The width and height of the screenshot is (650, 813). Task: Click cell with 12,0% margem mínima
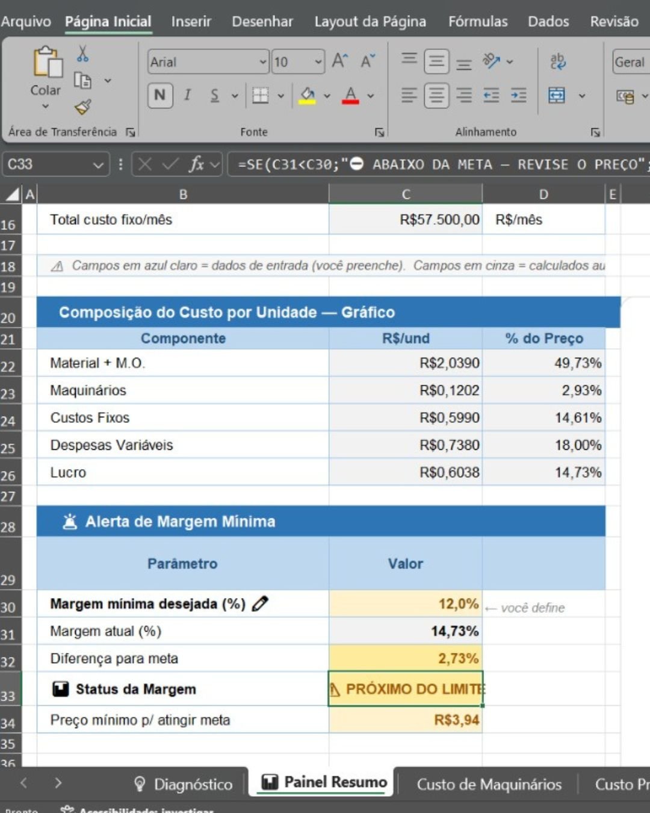pyautogui.click(x=406, y=603)
